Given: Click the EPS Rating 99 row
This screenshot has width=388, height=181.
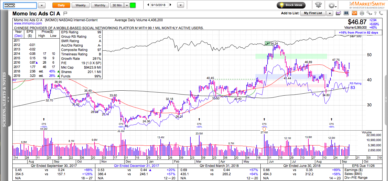Looking at the screenshot, I should pyautogui.click(x=81, y=32).
